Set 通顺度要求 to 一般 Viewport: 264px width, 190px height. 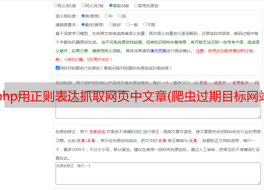pyautogui.click(x=128, y=25)
